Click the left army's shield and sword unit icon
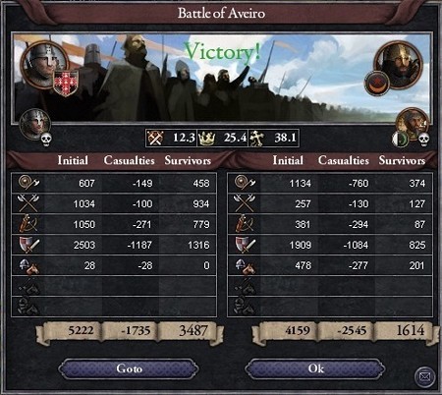The image size is (442, 395). (x=28, y=245)
